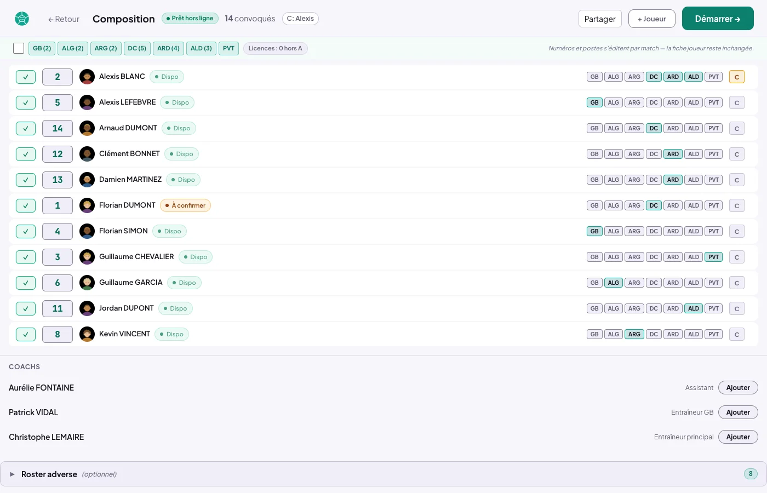Open Kevin VINCENT's avatar

coord(87,334)
